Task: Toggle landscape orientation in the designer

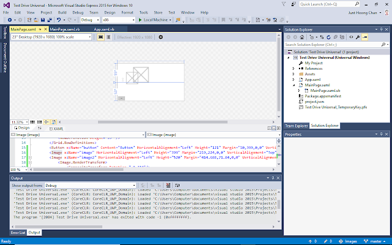Action: 100,37
